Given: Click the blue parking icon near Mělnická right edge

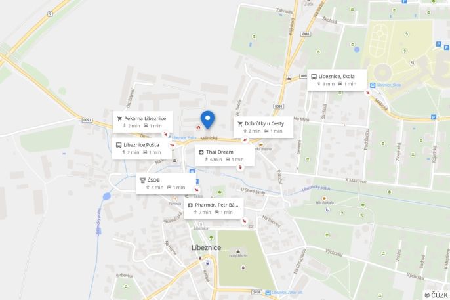Looking at the screenshot, I should [x=434, y=117].
